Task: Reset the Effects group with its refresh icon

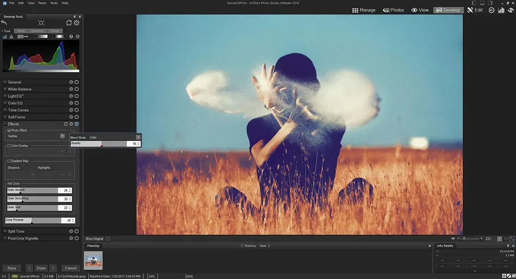Action: [66, 124]
